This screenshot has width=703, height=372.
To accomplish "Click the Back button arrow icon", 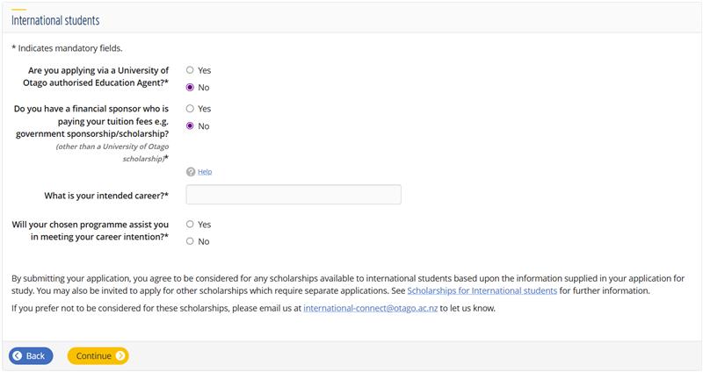I will (x=18, y=356).
